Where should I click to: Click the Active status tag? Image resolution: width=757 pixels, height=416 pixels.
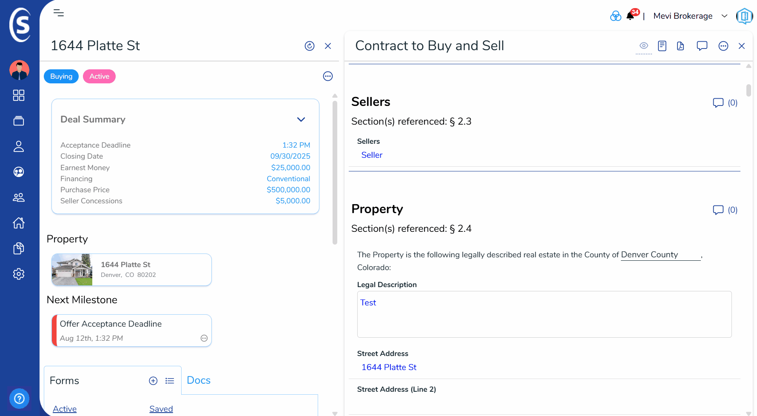(99, 76)
